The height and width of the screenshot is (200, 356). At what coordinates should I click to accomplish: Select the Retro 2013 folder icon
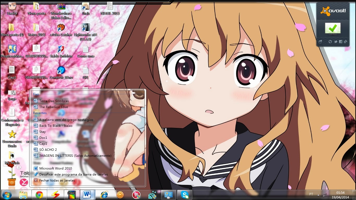pyautogui.click(x=36, y=30)
